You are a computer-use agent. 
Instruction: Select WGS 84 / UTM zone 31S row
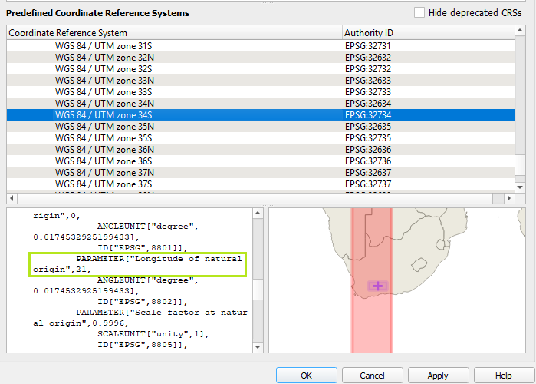click(261, 46)
